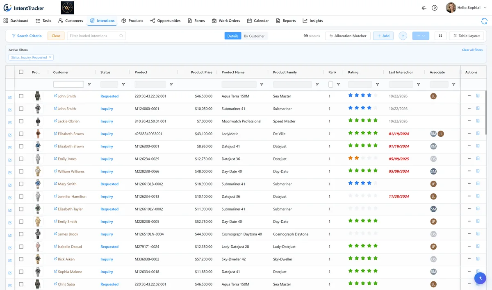
Task: Check the William Williams row checkbox
Action: pyautogui.click(x=21, y=171)
